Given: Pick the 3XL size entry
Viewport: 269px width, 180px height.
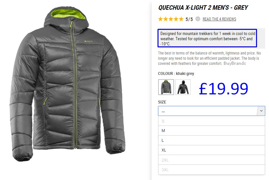Looking at the screenshot, I should click(212, 170).
